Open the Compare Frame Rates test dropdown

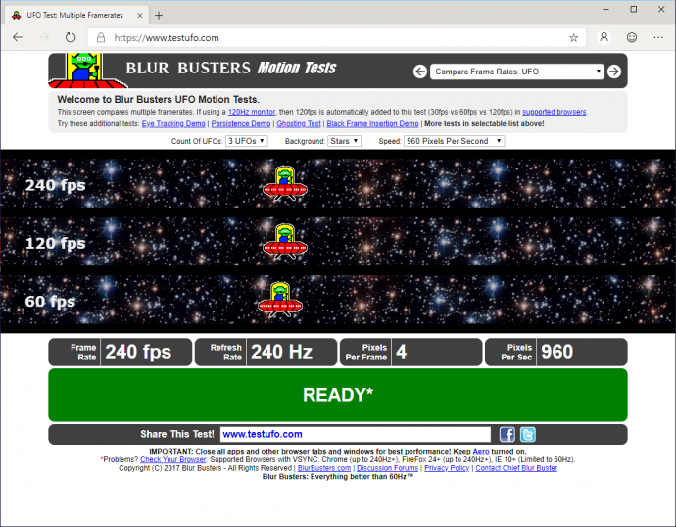tap(517, 72)
